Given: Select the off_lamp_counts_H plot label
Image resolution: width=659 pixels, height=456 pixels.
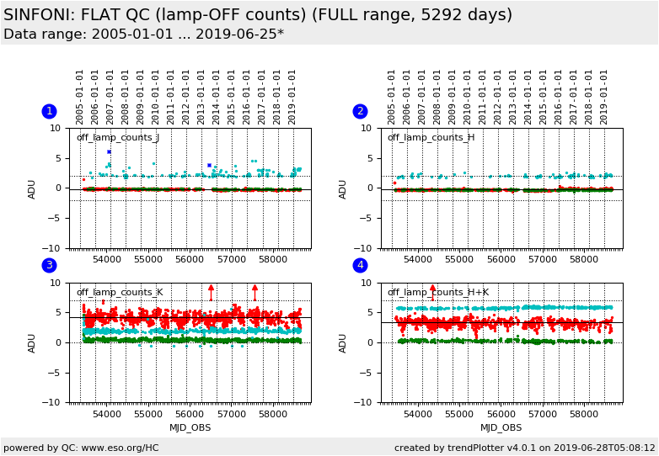Looking at the screenshot, I should (x=431, y=138).
